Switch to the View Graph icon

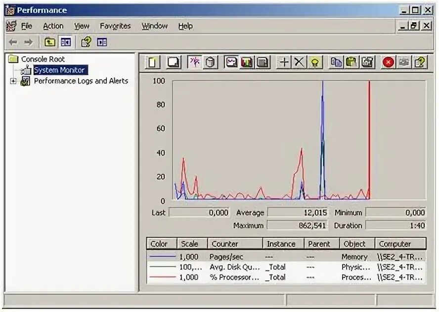tap(231, 62)
